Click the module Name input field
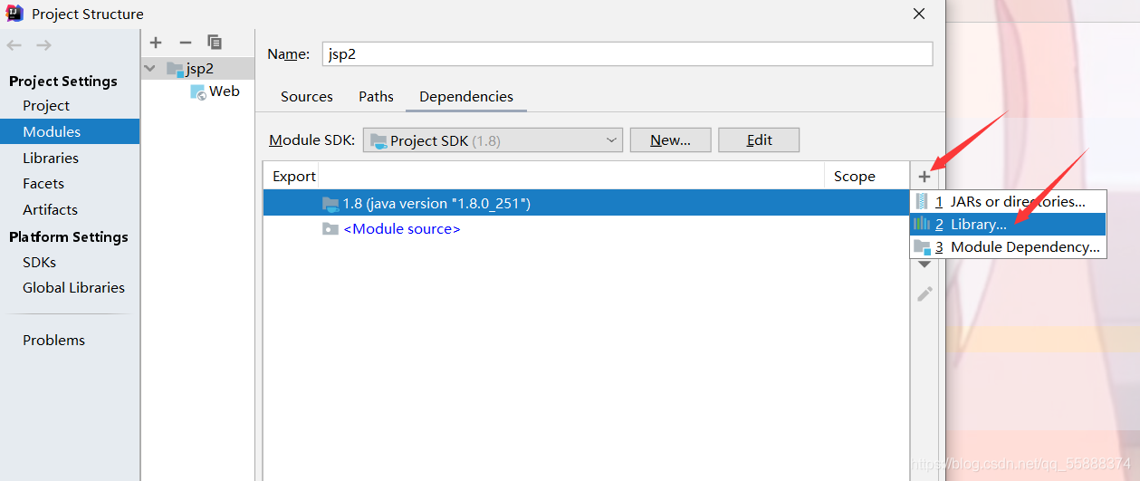 pyautogui.click(x=627, y=53)
